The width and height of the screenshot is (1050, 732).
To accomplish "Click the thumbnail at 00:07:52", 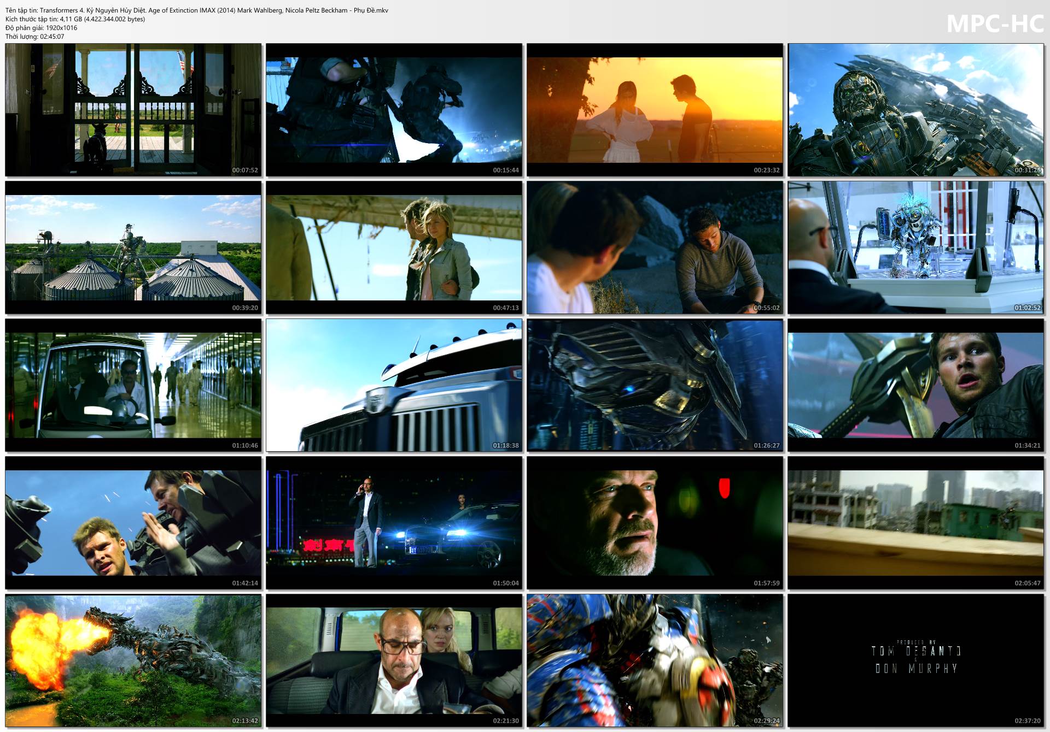I will [133, 110].
